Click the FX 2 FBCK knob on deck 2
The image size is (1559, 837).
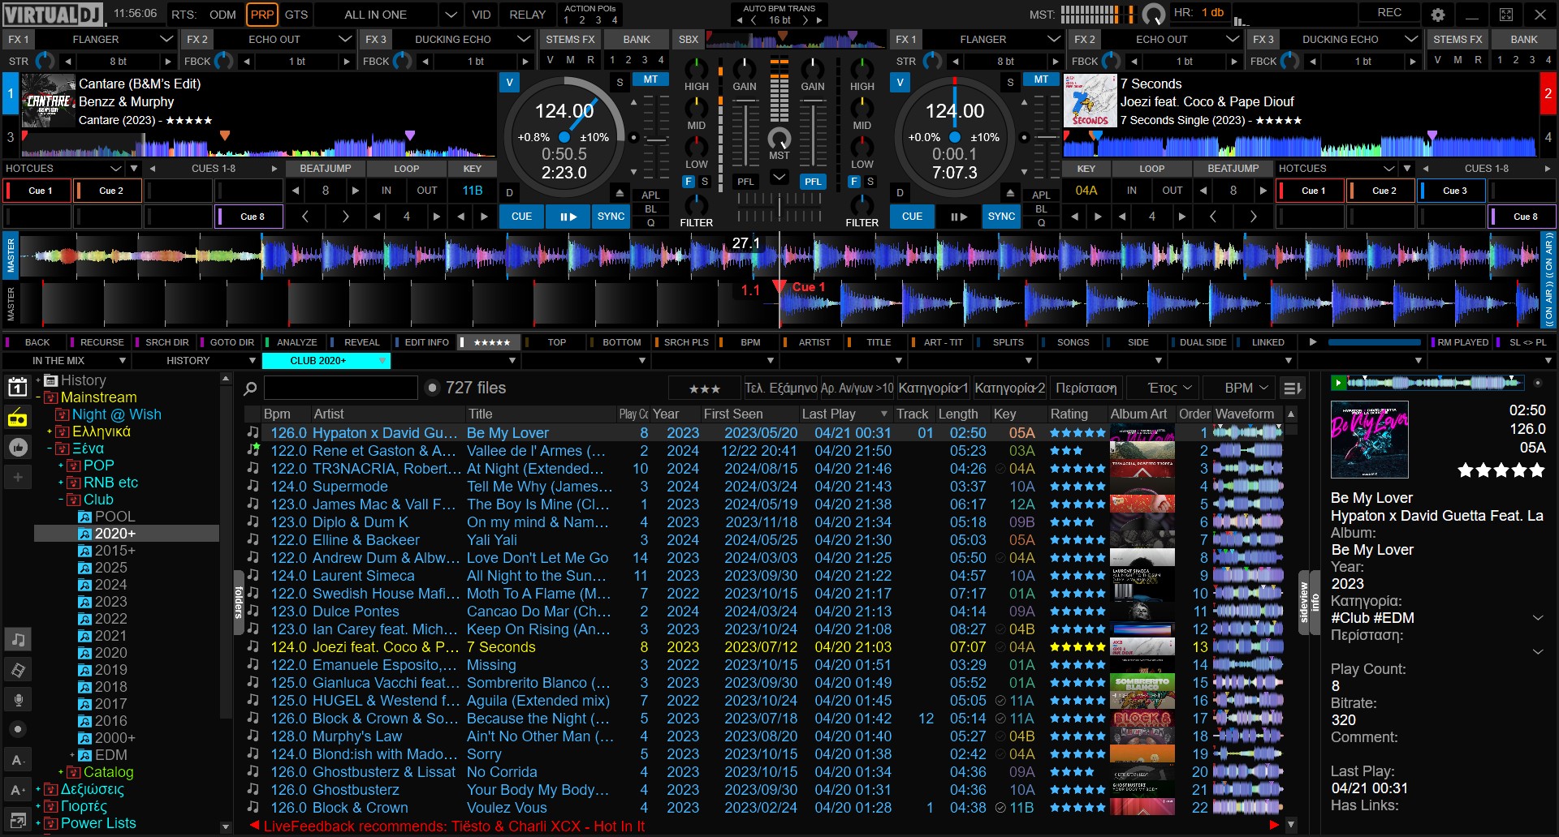tap(1112, 61)
